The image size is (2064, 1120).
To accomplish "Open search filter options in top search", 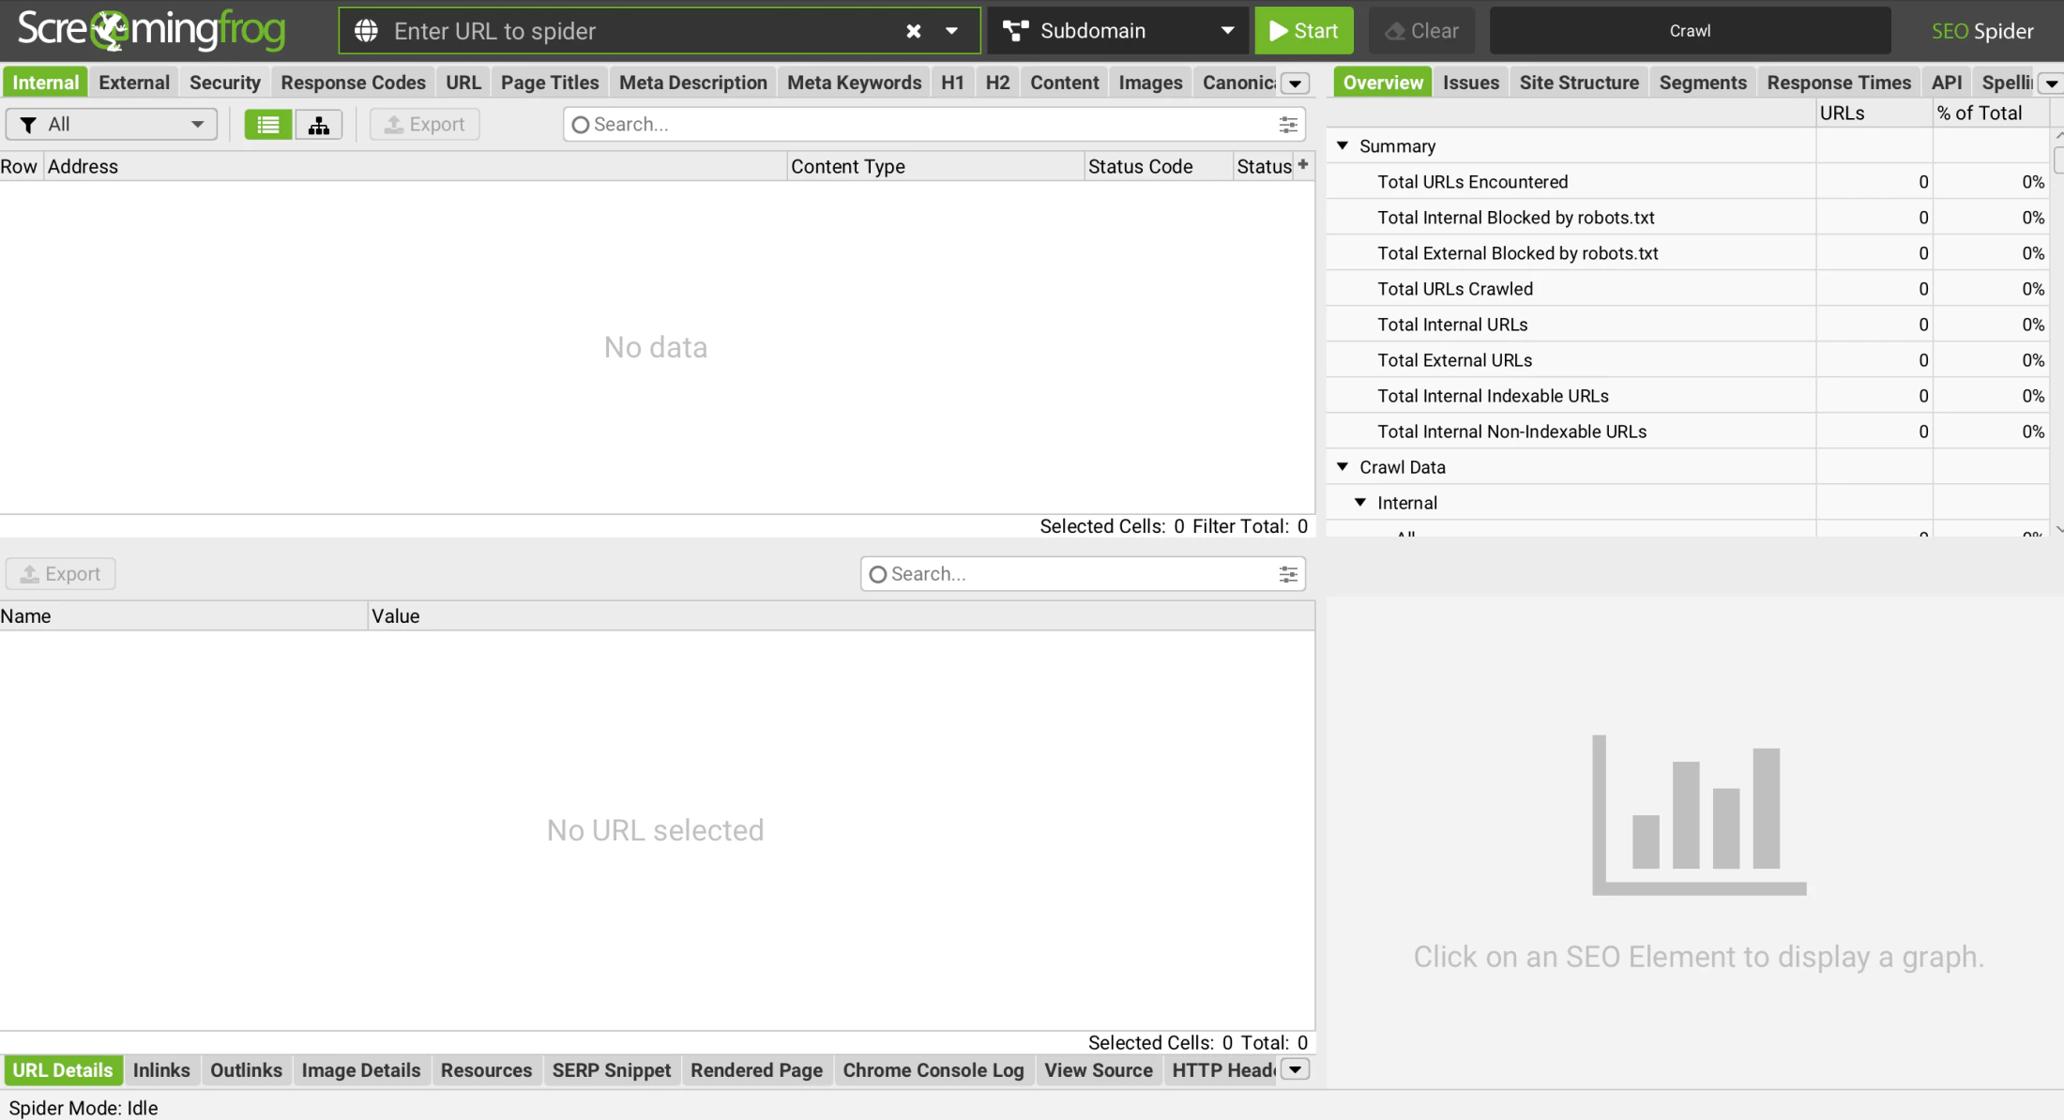I will tap(1288, 125).
